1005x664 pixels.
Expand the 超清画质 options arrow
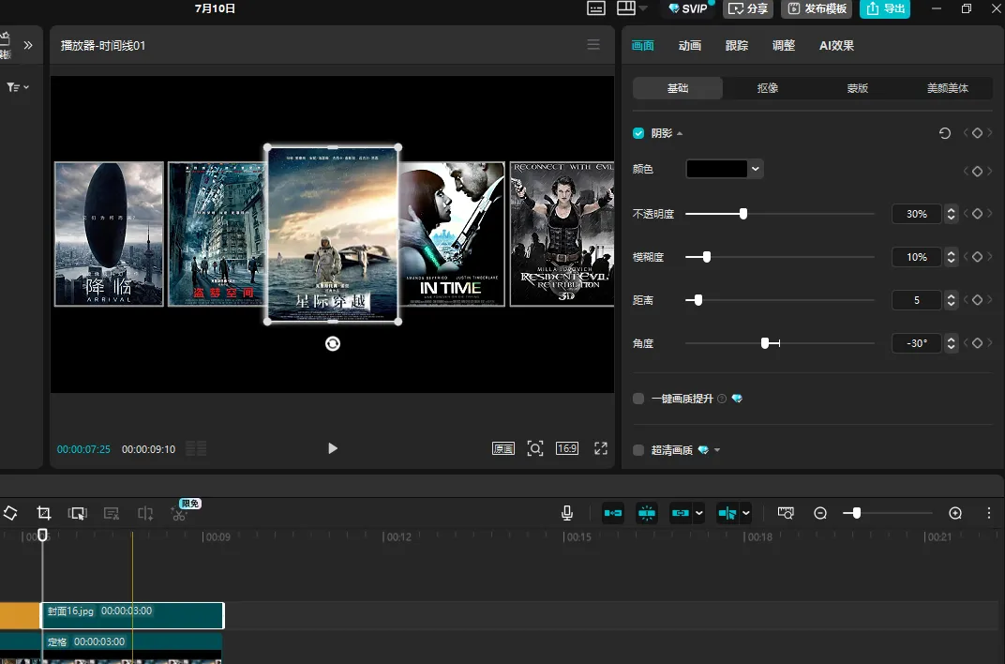coord(717,450)
